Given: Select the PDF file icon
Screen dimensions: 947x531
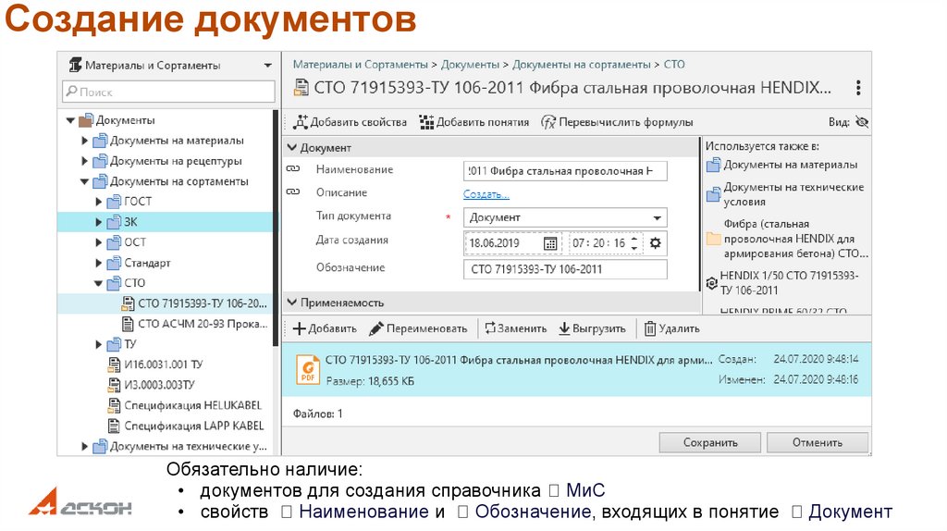Looking at the screenshot, I should (x=308, y=370).
